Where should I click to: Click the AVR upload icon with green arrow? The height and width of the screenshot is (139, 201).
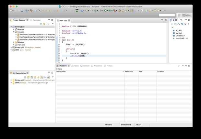[x=77, y=10]
